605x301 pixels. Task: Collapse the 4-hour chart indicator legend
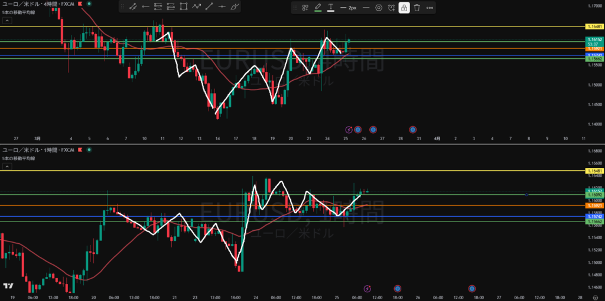[x=7, y=20]
